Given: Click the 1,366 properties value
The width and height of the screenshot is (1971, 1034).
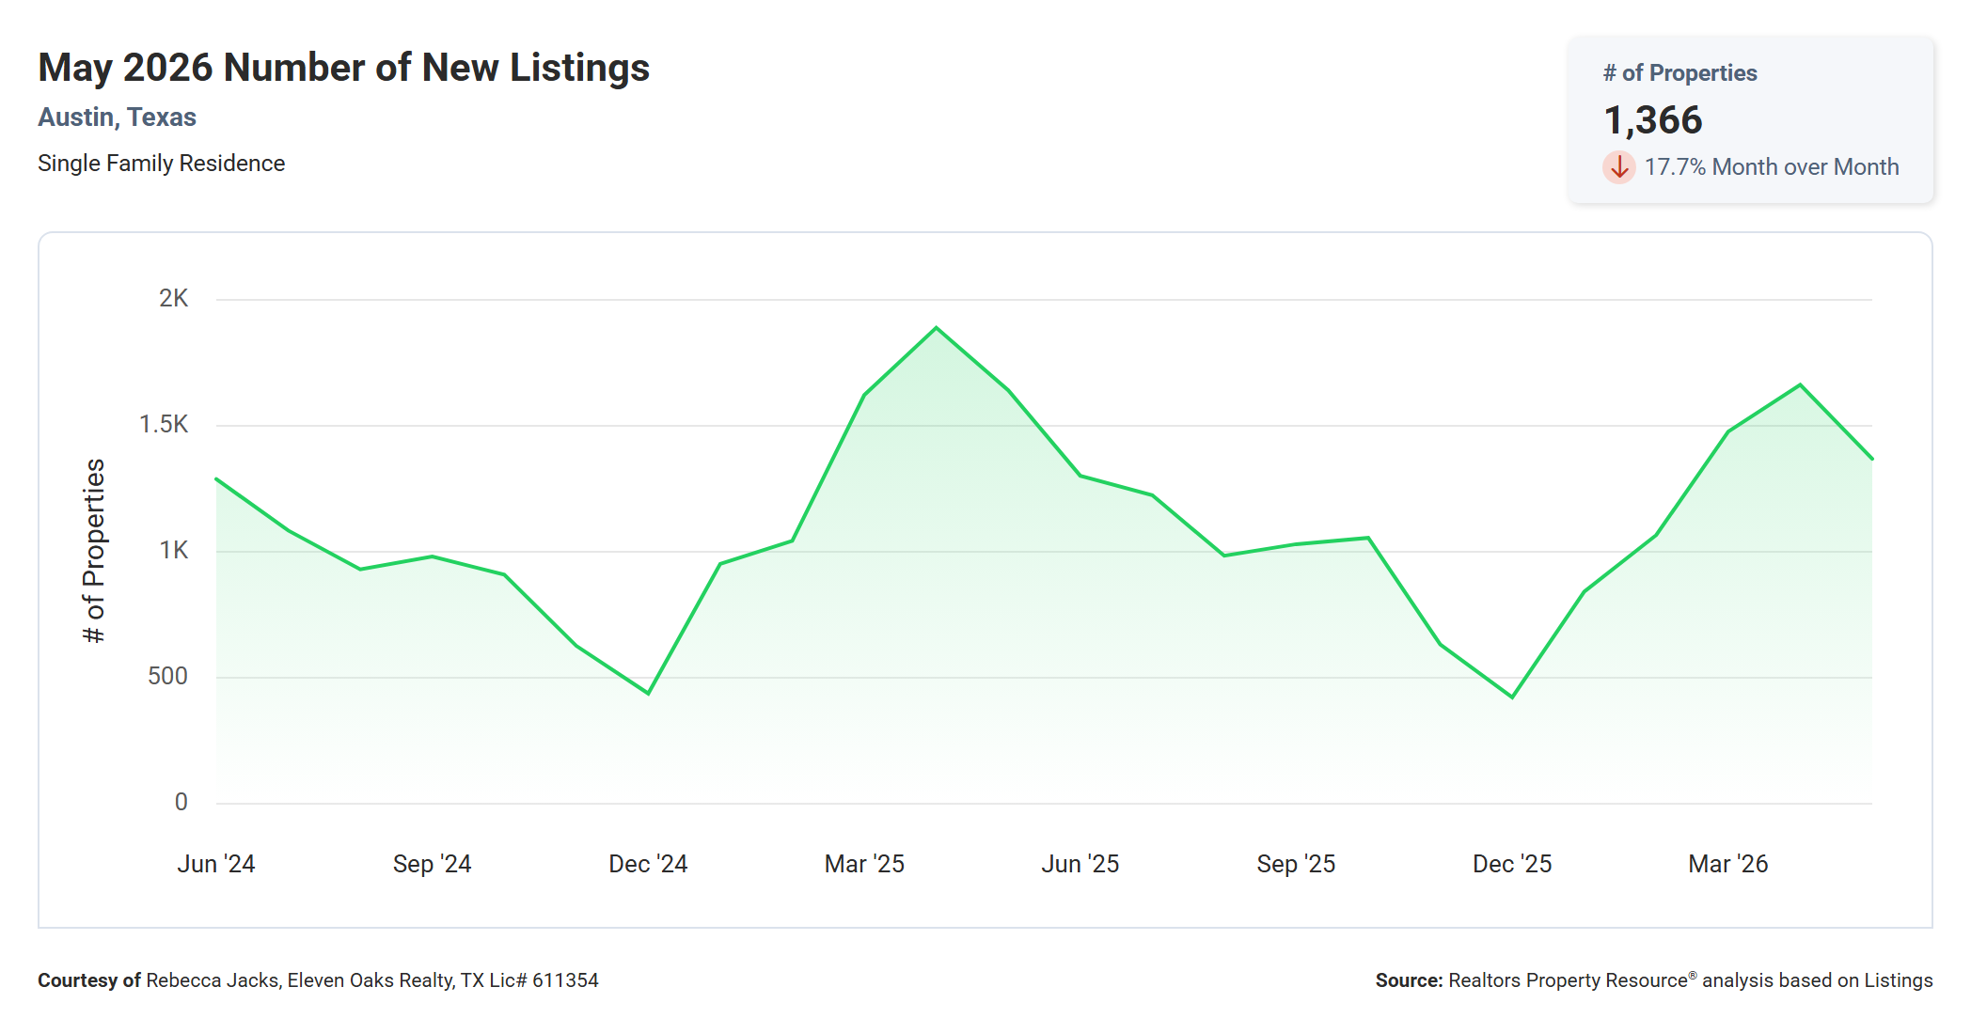Looking at the screenshot, I should [1652, 120].
